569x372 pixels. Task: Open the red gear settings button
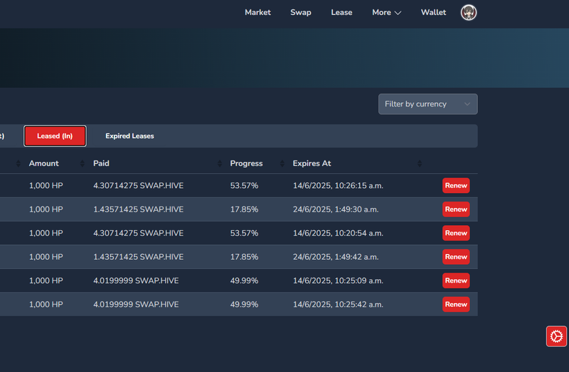556,337
